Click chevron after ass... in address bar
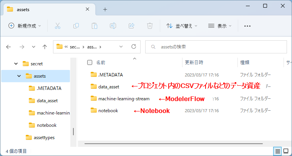Viewport: 292px width, 156px height. tap(100, 47)
